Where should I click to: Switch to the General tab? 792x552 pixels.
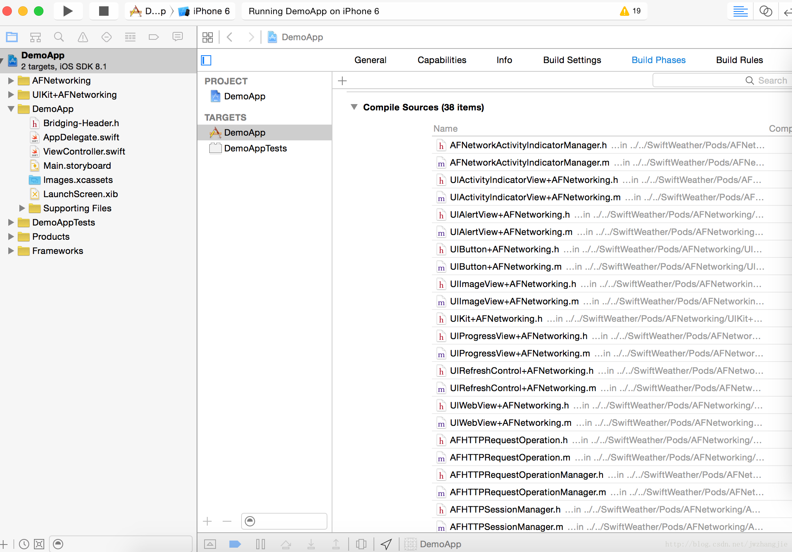[370, 60]
